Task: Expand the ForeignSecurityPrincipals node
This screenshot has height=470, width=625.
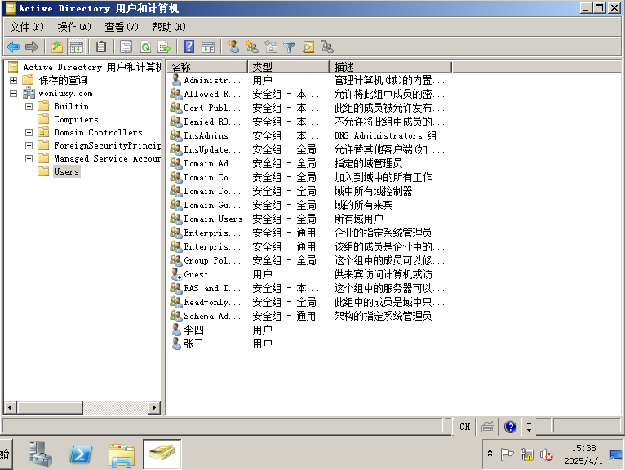Action: 29,145
